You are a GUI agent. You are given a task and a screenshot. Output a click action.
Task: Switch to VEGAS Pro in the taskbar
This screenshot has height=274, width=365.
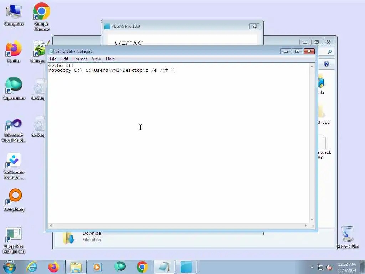click(x=186, y=267)
